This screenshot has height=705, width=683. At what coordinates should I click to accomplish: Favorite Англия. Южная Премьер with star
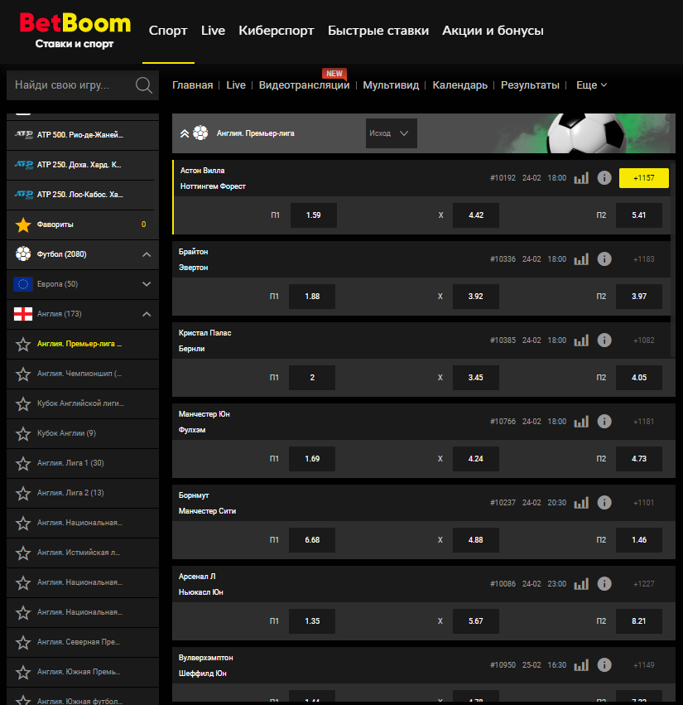23,672
